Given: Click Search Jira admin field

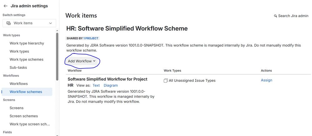Looking at the screenshot, I should (x=291, y=16).
